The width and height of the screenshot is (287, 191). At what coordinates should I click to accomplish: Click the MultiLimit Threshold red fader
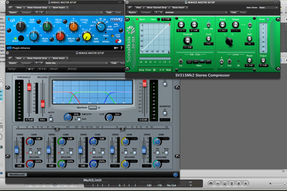(x=29, y=87)
